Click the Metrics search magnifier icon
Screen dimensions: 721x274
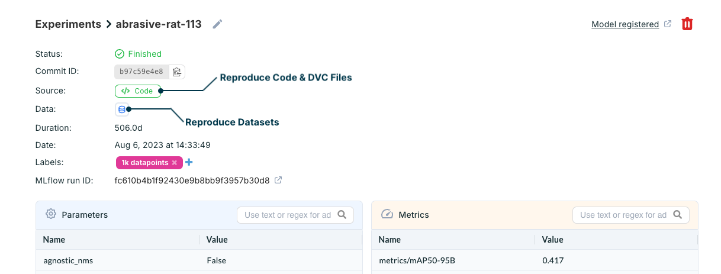(x=677, y=215)
